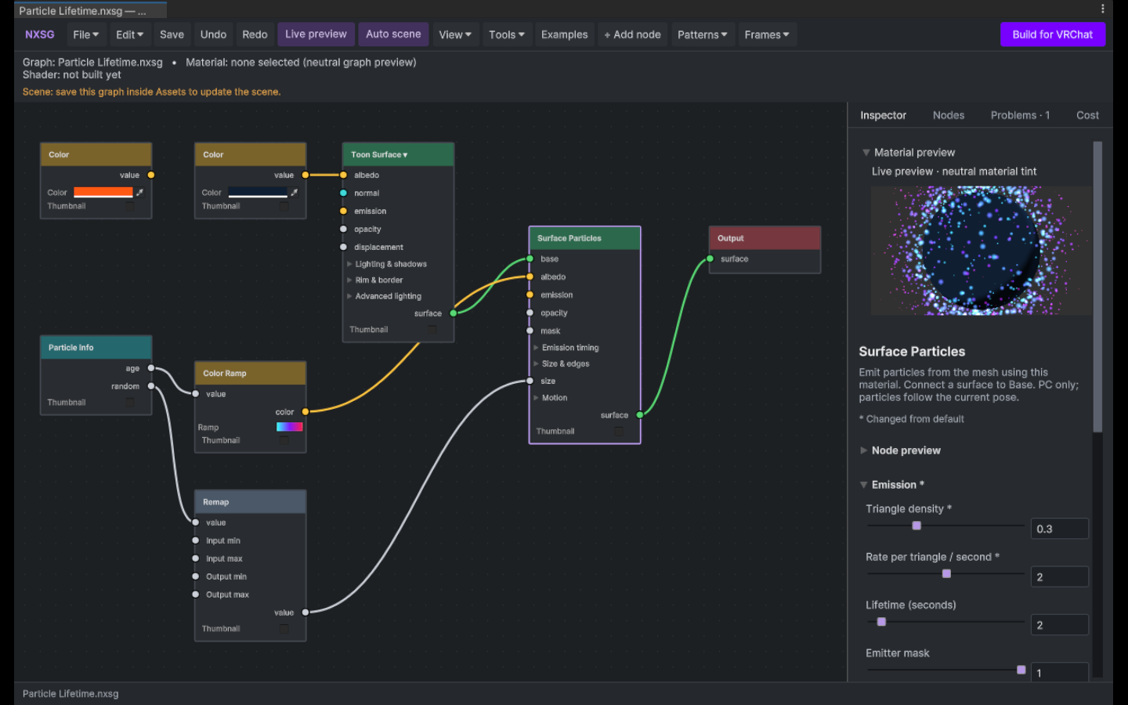Click the orange color swatch in Color node
The height and width of the screenshot is (705, 1128).
click(x=103, y=192)
